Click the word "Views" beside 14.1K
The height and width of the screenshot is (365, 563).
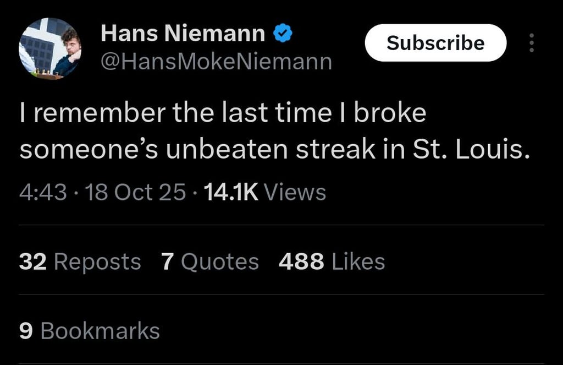pyautogui.click(x=295, y=193)
